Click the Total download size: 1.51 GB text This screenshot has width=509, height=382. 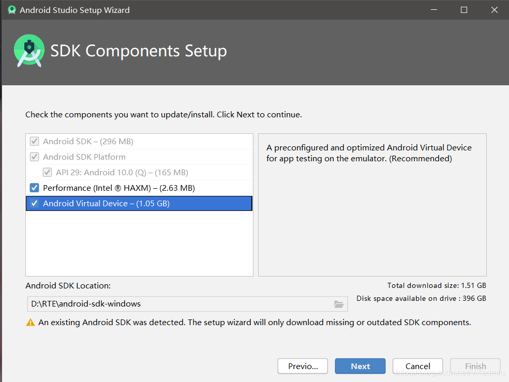tap(437, 285)
